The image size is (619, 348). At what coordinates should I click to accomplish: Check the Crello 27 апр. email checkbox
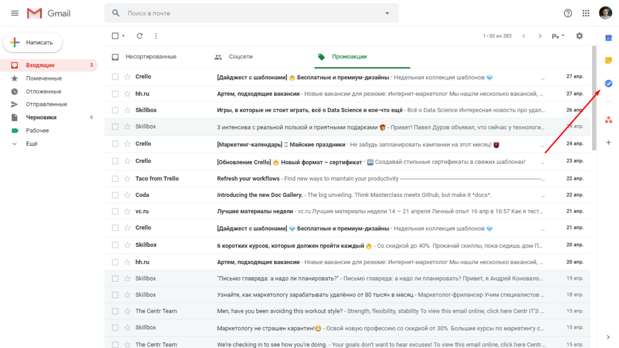[115, 77]
